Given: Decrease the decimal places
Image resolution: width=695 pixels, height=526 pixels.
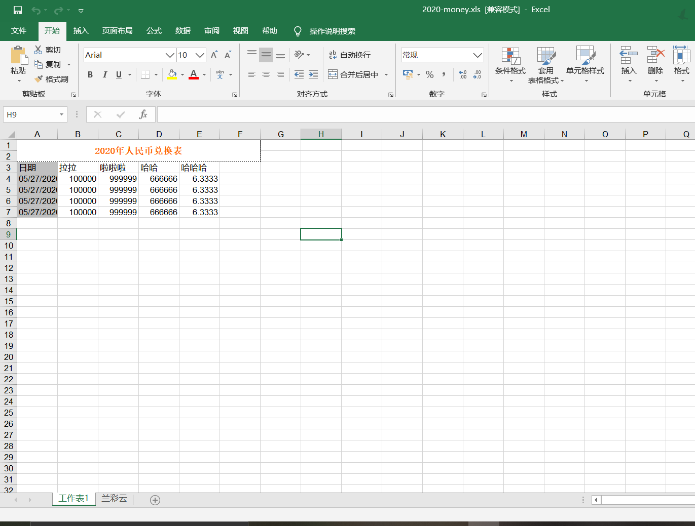Looking at the screenshot, I should click(x=477, y=74).
